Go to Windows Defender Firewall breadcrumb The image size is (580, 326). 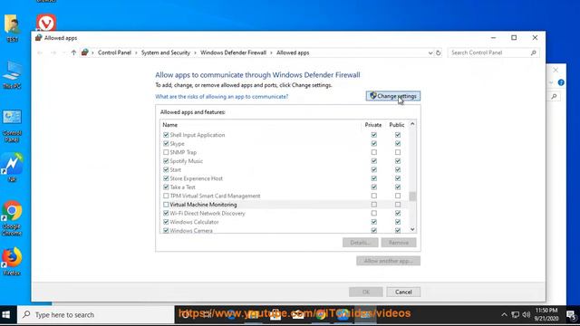pyautogui.click(x=234, y=53)
